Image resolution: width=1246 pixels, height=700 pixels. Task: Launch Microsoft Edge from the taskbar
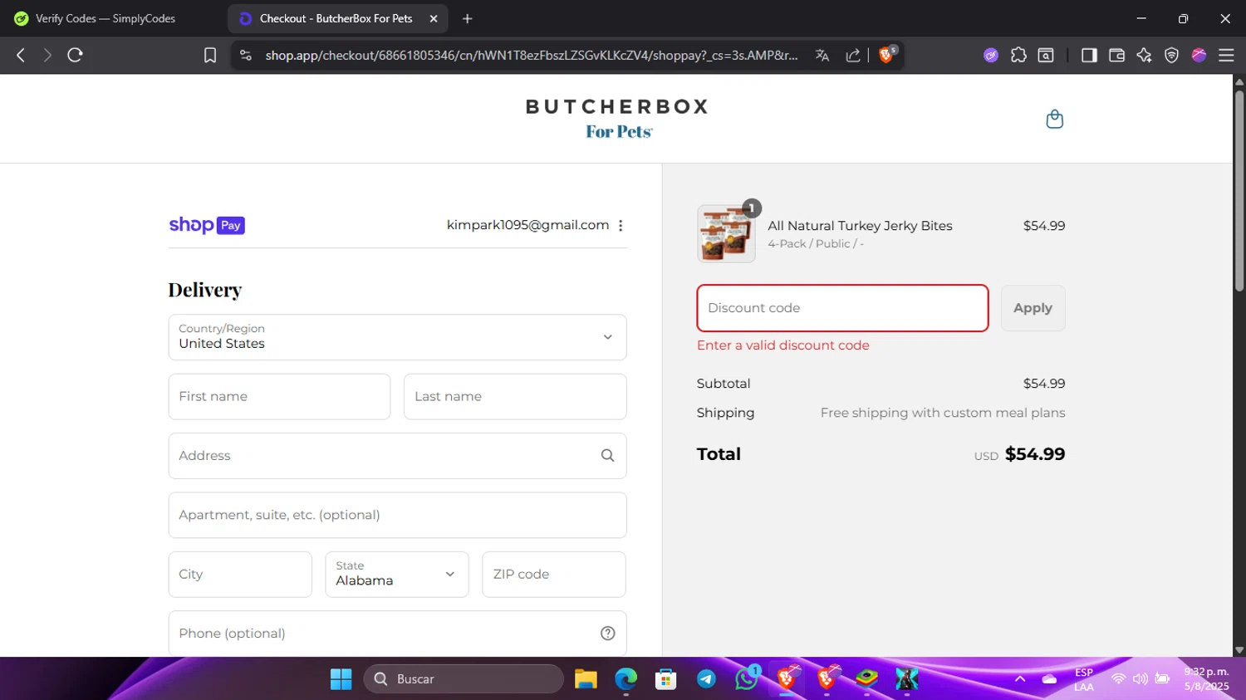pos(625,679)
